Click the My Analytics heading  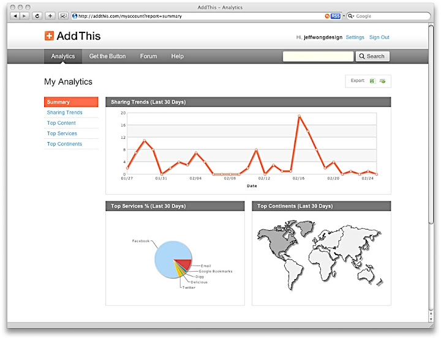click(x=68, y=82)
